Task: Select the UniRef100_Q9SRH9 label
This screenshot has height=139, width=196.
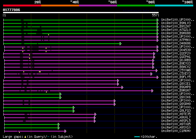Action: [176, 104]
